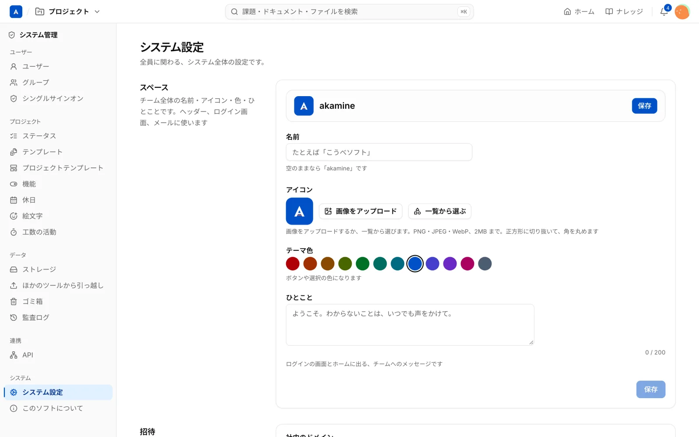Viewport: 699px width, 437px height.
Task: Click the ほかのツールから引っ越し upload icon
Action: (x=14, y=285)
